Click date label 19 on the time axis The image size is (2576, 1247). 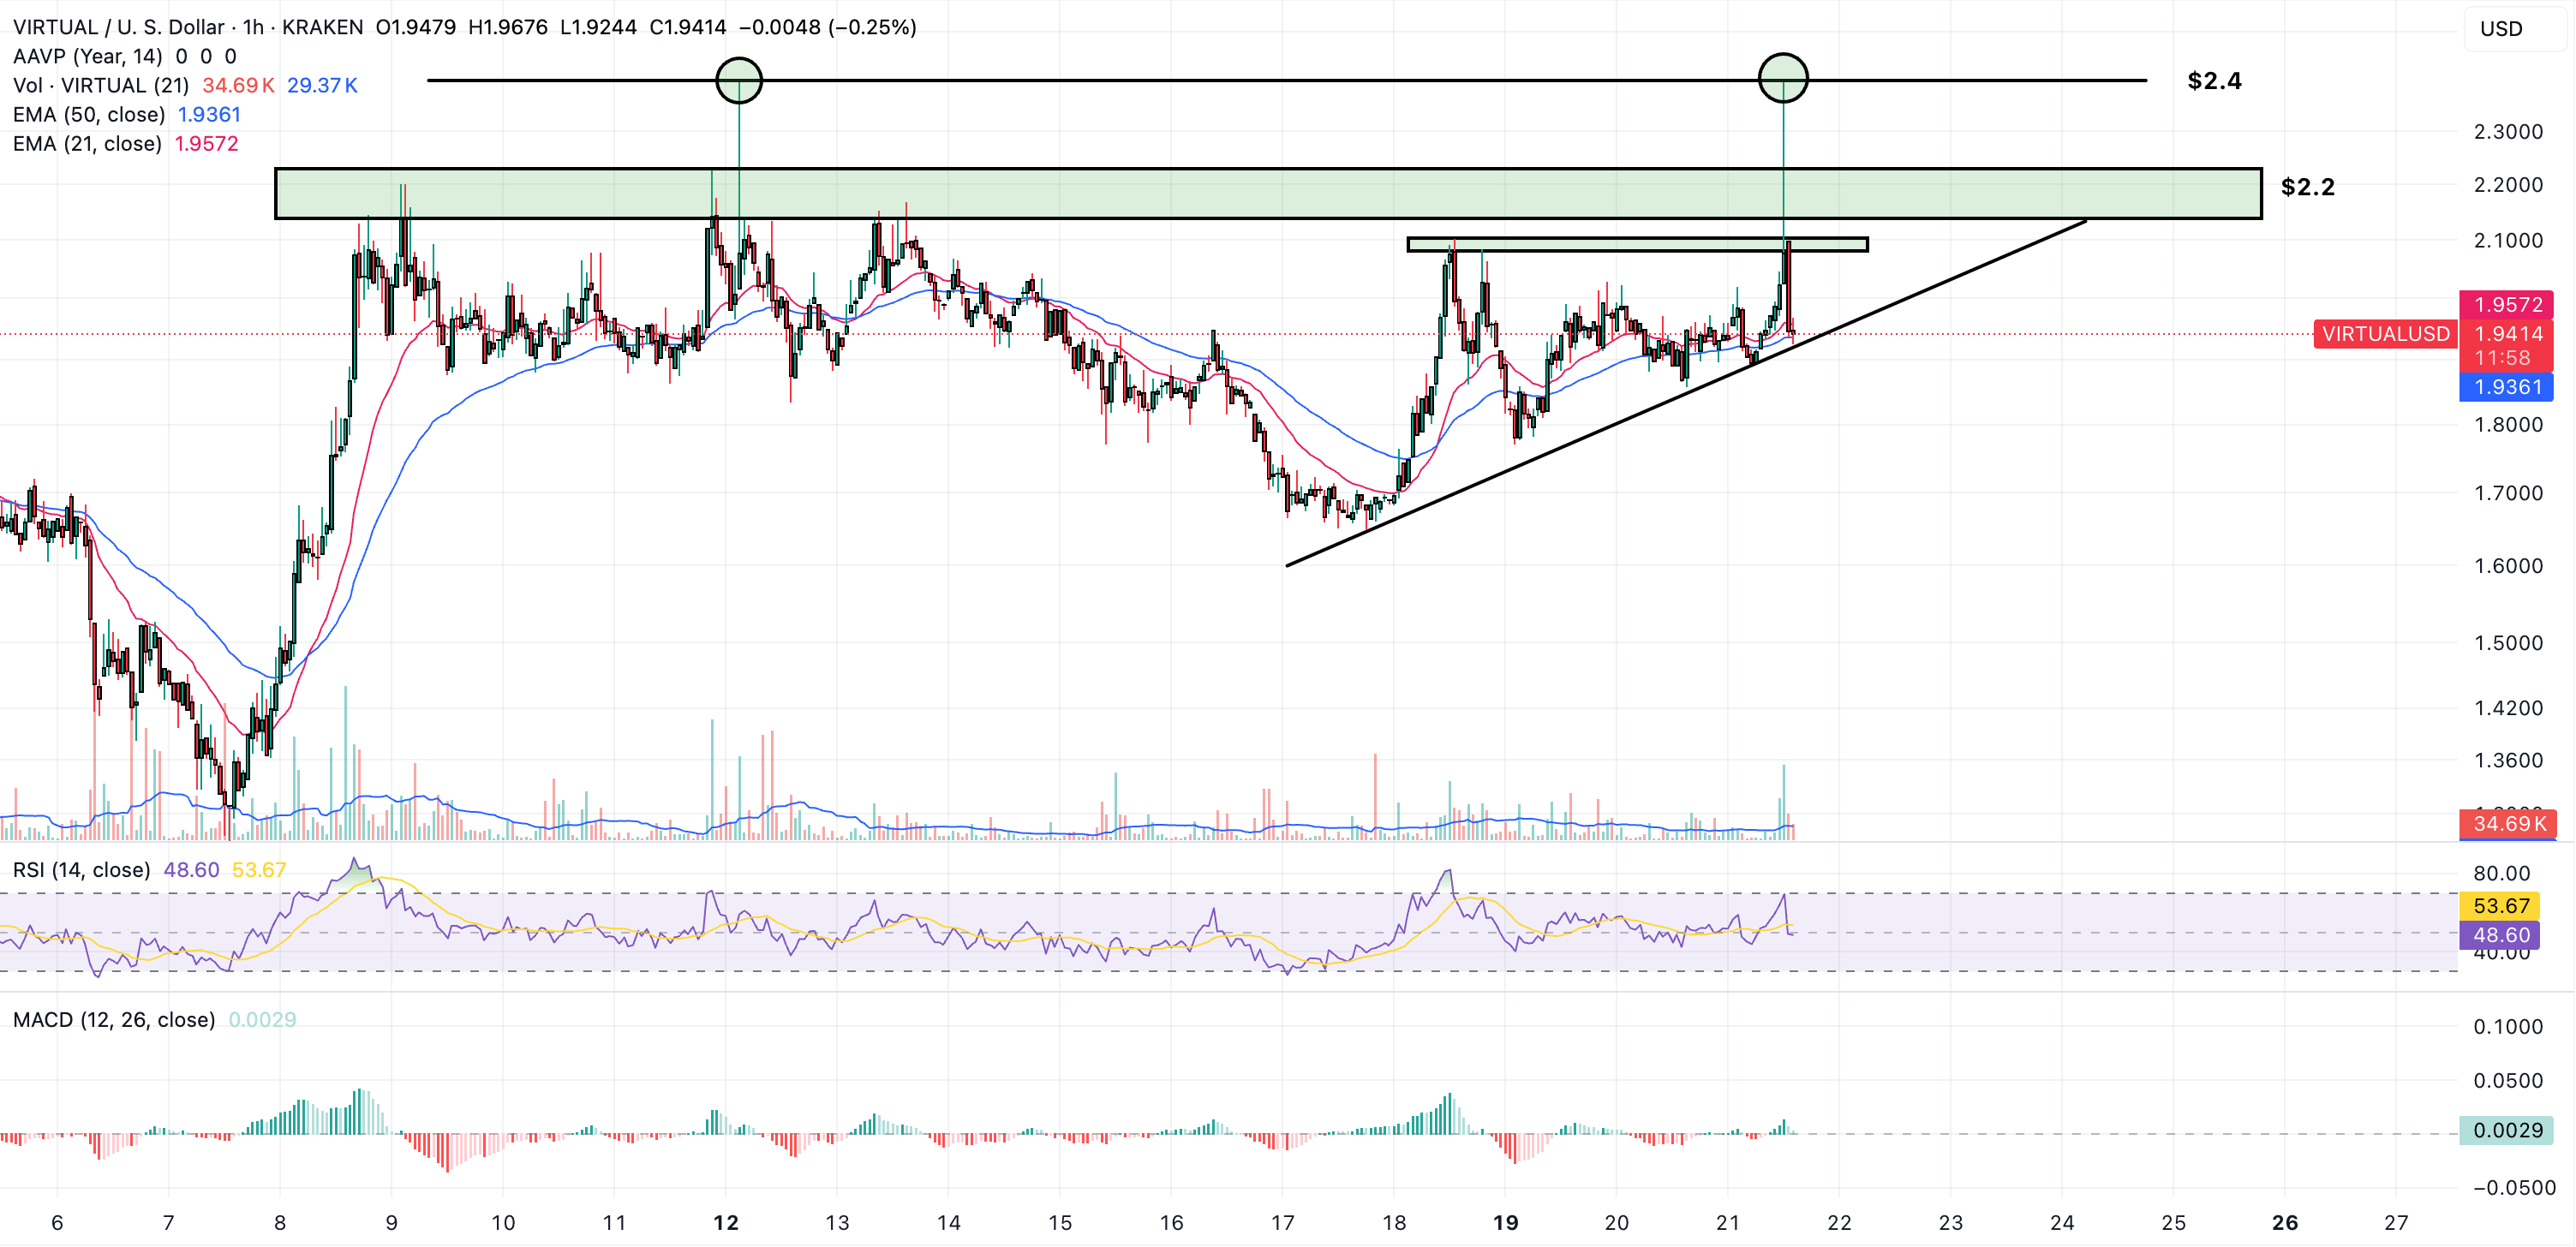coord(1505,1222)
